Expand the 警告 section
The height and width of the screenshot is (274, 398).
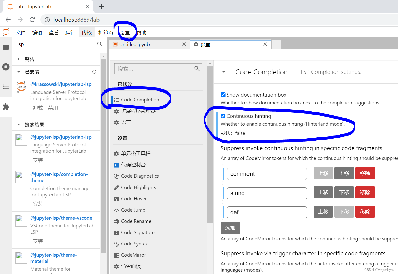(x=18, y=59)
